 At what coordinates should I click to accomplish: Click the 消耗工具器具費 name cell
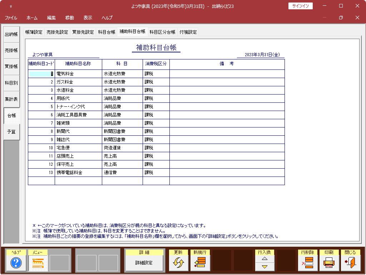(78, 115)
